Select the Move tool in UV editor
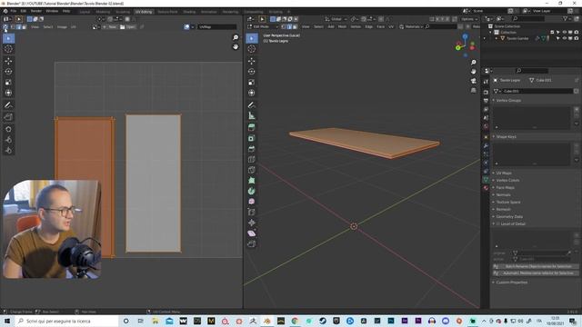Image resolution: width=582 pixels, height=327 pixels. 8,61
